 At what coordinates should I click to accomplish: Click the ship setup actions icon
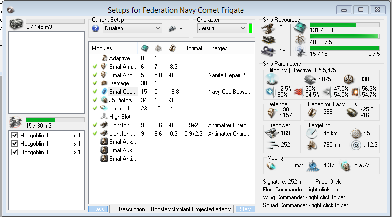tap(172, 28)
